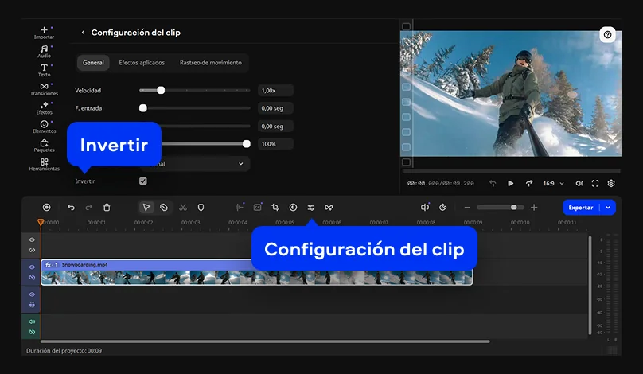Play the video preview
This screenshot has width=643, height=374.
(511, 183)
